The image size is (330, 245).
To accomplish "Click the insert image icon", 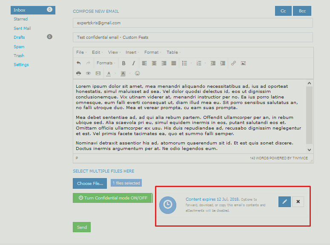I will click(x=243, y=63).
